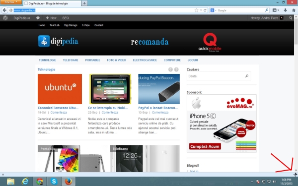298x186 pixels.
Task: Click the admin bar search magnifier icon
Action: [x=291, y=18]
